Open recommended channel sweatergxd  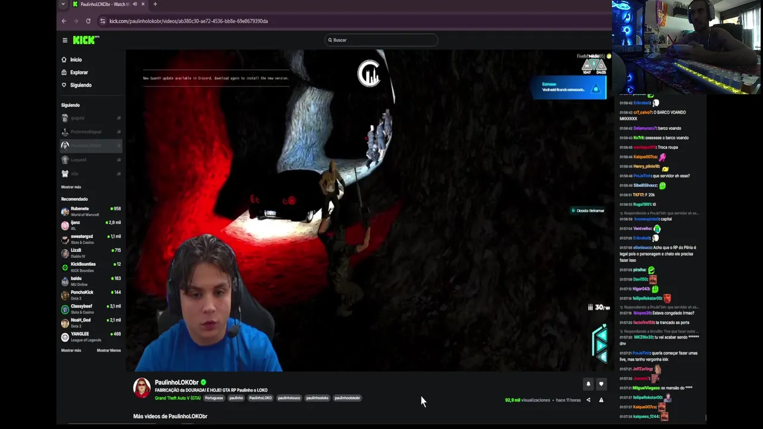[91, 239]
